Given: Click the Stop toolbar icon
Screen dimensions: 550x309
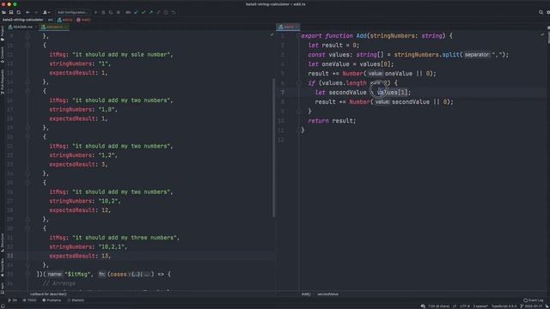Looking at the screenshot, I should coord(119,12).
